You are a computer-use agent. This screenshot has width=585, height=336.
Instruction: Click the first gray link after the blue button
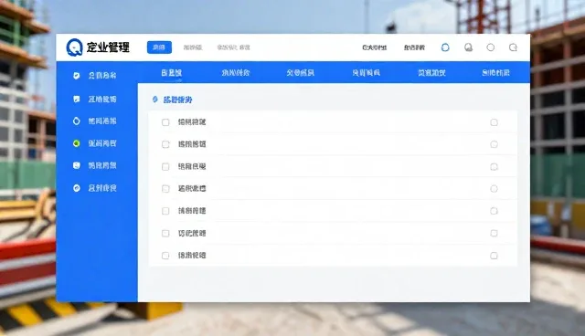pos(193,47)
